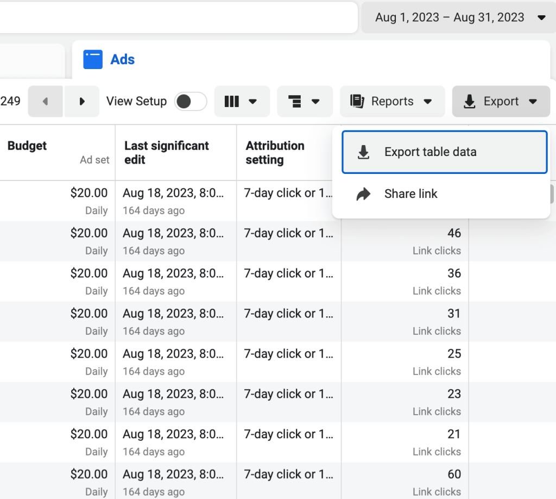Click the Ads tab icon
Viewport: 556px width, 499px height.
[x=92, y=59]
